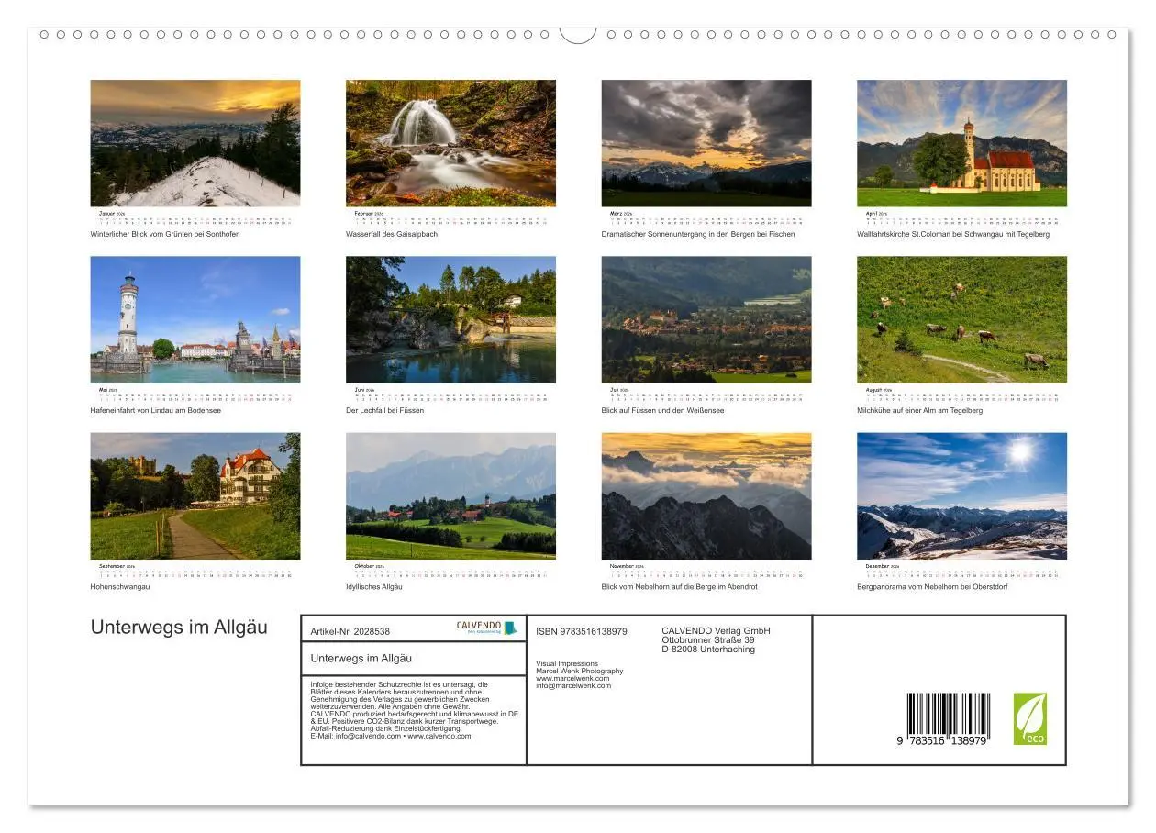Click 'CALVENDO Verlag GmbH' address line
This screenshot has height=833, width=1156.
pos(717,630)
